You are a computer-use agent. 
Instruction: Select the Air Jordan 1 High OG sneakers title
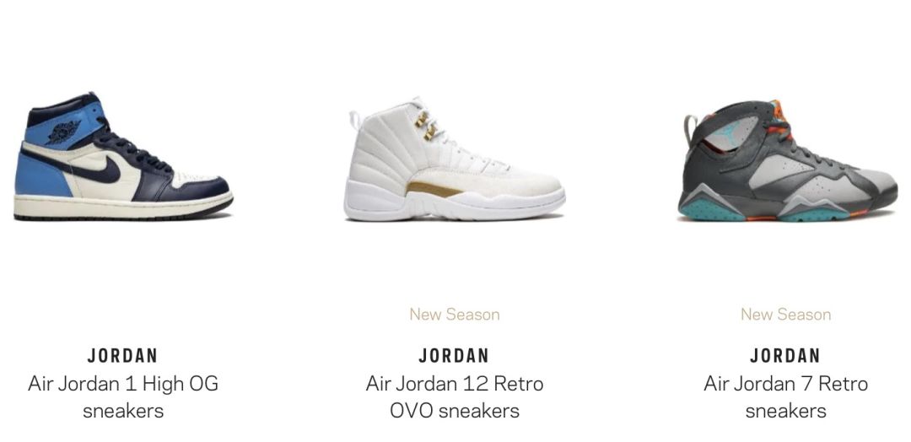pos(123,396)
